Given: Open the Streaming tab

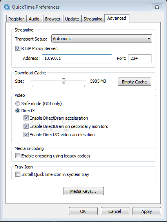Looking at the screenshot, I should click(x=93, y=19).
